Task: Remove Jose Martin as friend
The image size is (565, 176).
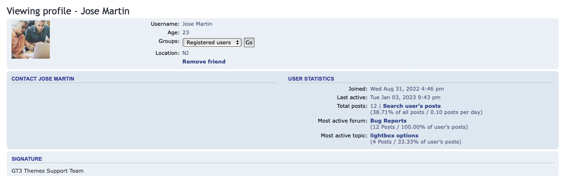Action: [x=204, y=62]
